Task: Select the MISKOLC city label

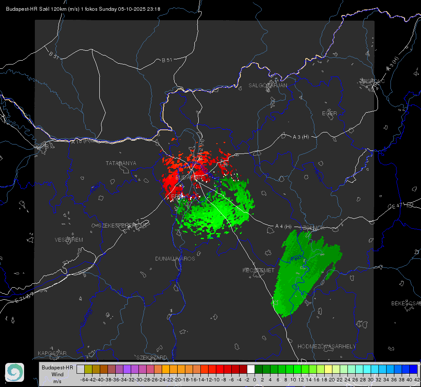Action: point(373,81)
